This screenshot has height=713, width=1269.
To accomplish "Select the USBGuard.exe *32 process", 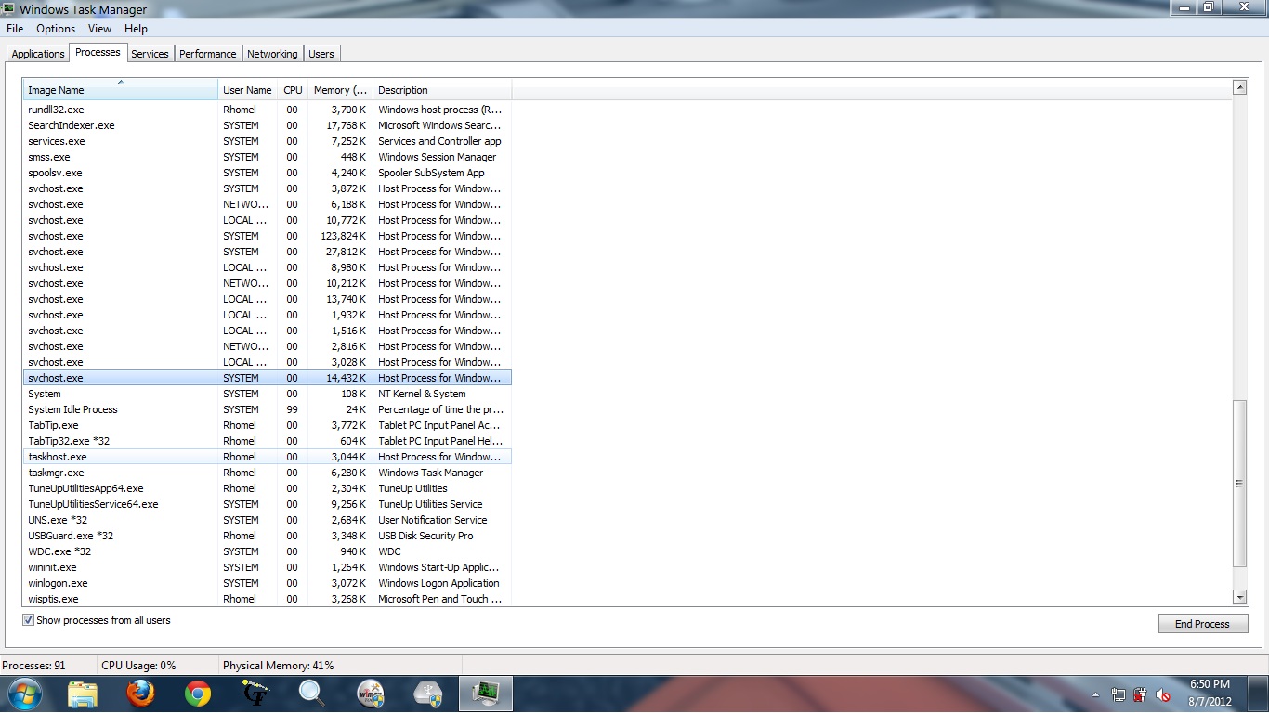I will (267, 536).
